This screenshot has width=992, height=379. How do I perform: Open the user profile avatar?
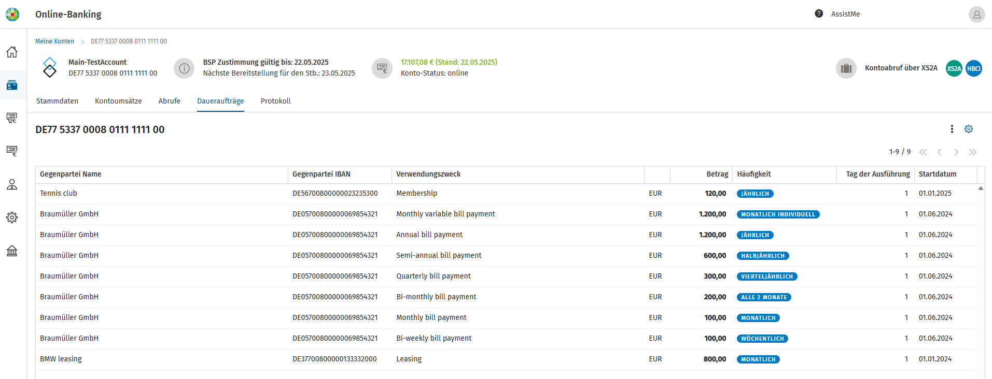coord(976,14)
